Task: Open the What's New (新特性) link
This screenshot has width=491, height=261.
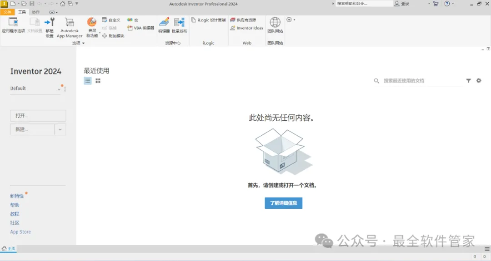Action: click(17, 196)
